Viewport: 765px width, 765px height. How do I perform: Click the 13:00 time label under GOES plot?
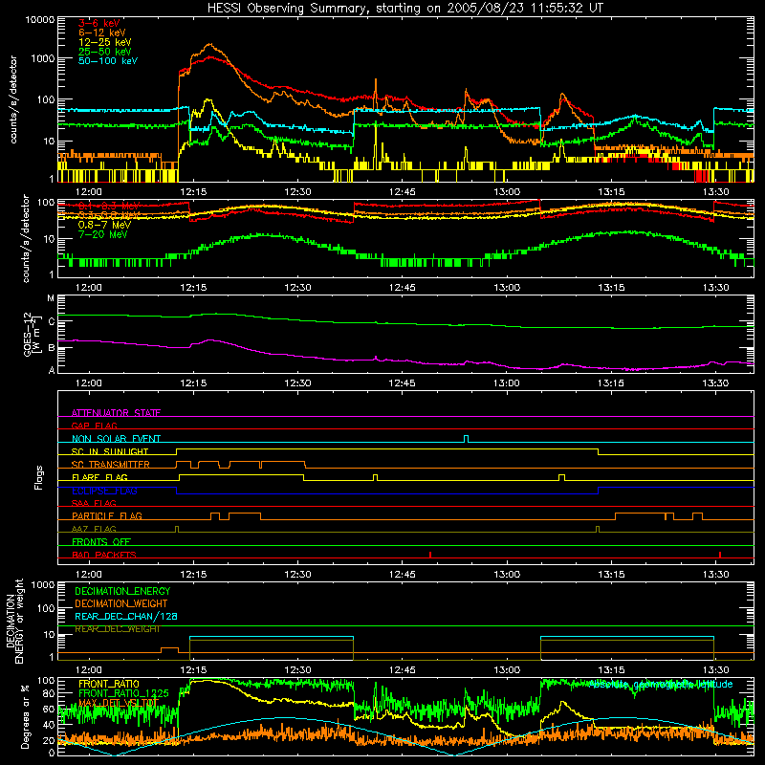coord(507,383)
